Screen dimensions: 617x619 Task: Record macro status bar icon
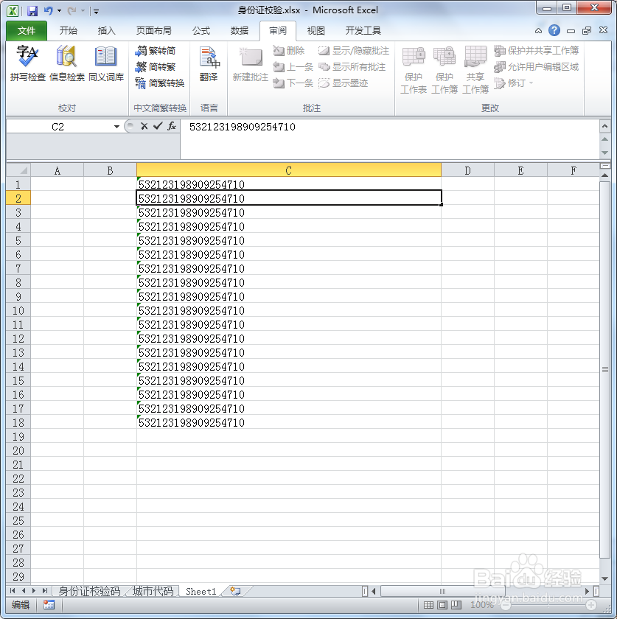coord(49,605)
